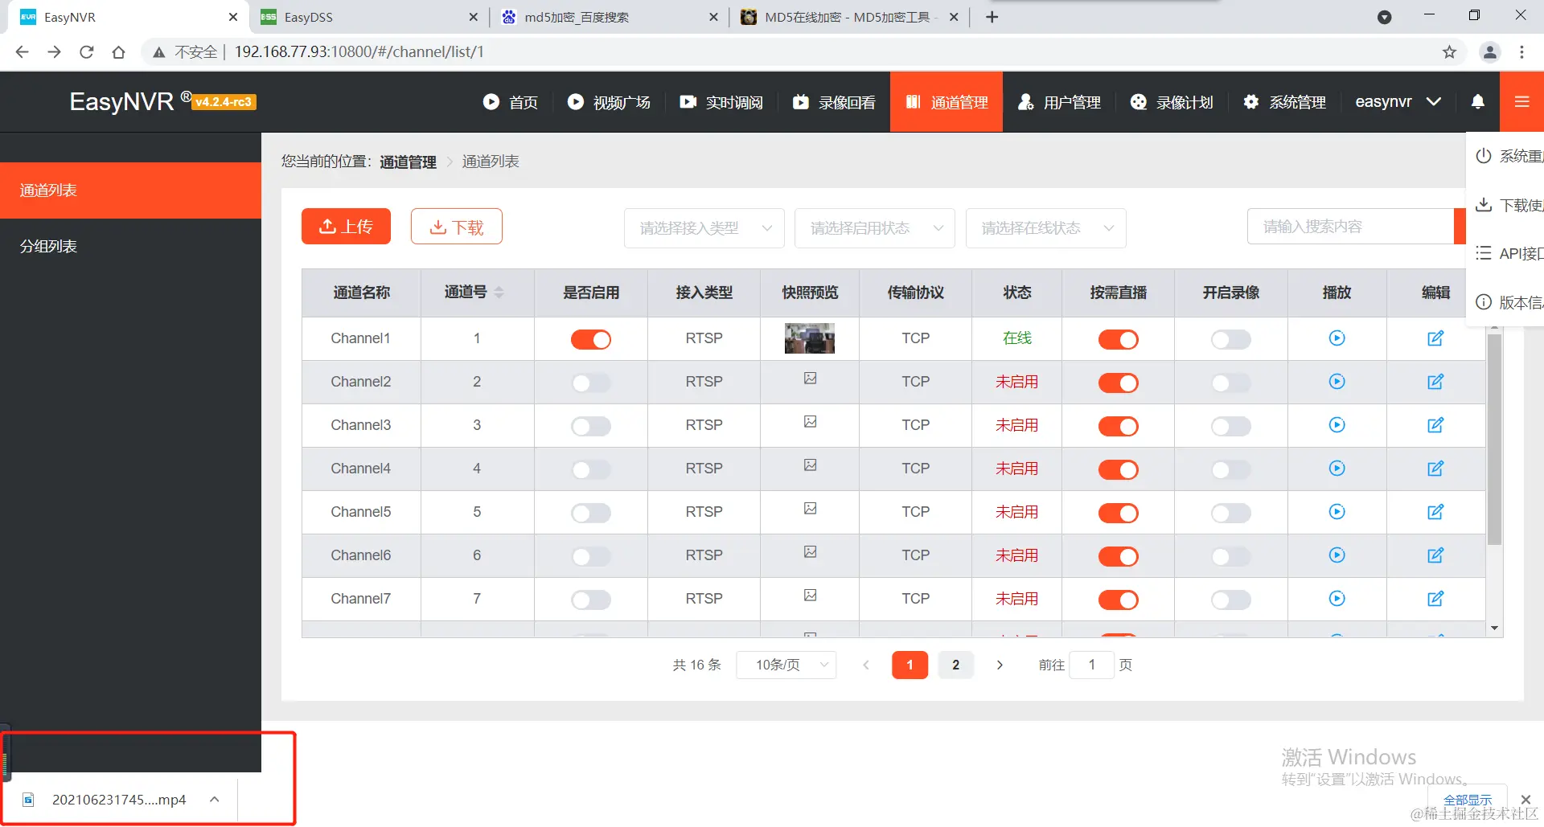Expand easynvr user dropdown
This screenshot has height=827, width=1544.
click(1398, 101)
